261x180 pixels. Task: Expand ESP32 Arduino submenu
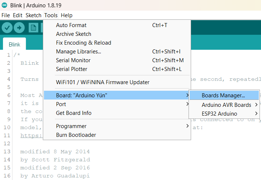(224, 114)
